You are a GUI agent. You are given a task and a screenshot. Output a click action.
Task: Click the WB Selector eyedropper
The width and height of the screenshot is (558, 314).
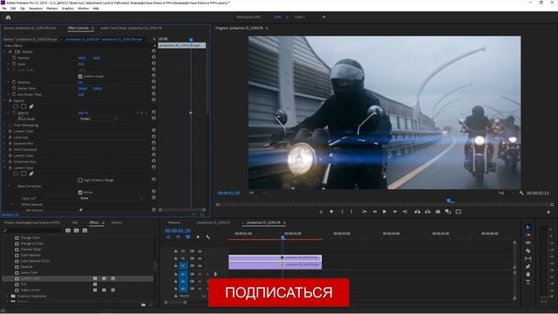coord(81,210)
